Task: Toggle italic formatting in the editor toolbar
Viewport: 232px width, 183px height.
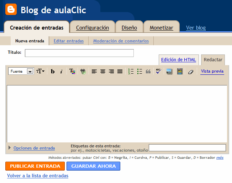Action: coord(61,71)
